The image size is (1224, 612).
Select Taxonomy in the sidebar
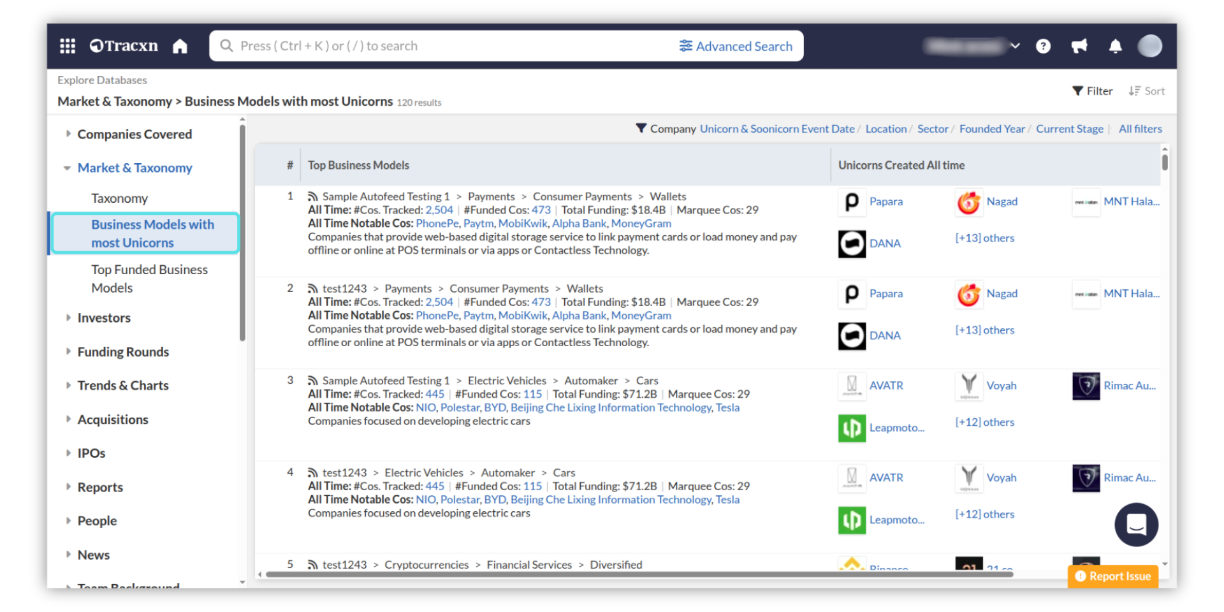pos(119,198)
